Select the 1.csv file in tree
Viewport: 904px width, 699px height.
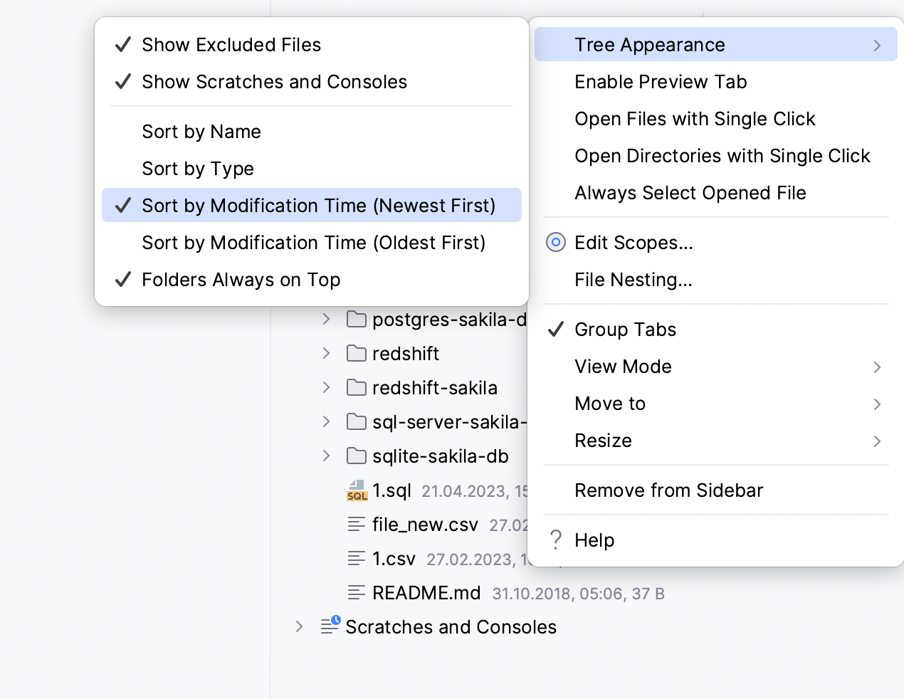[x=394, y=559]
